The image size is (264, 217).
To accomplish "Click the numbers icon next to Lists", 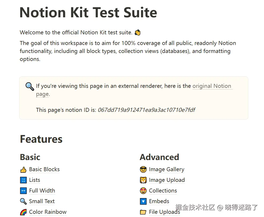I will click(x=23, y=180).
